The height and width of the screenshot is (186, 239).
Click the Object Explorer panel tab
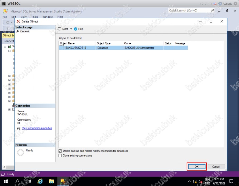coord(8,36)
